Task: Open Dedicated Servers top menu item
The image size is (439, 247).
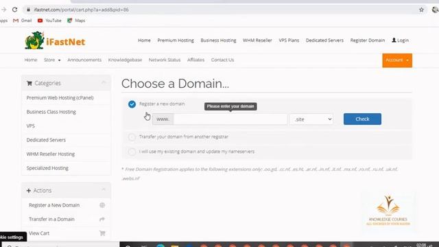Action: [324, 40]
